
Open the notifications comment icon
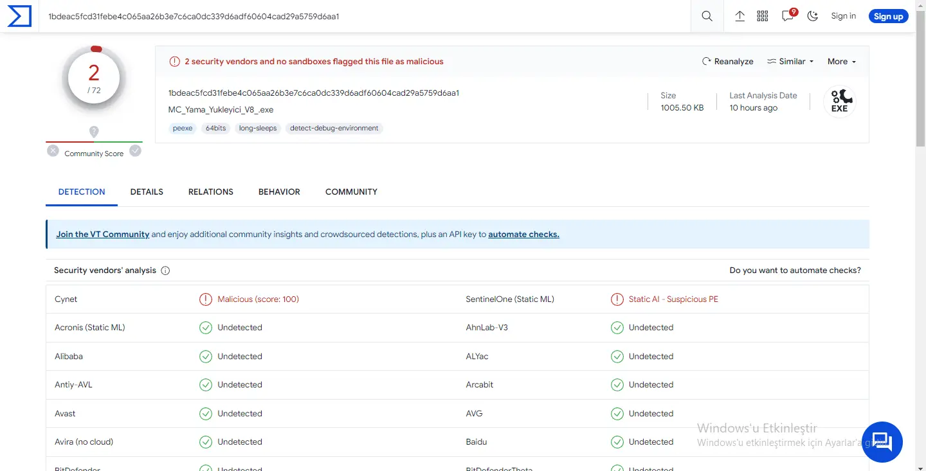[788, 15]
